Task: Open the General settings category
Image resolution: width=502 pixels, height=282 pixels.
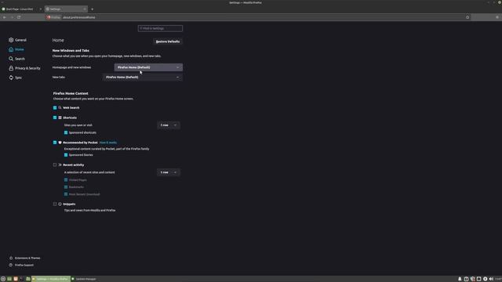Action: pyautogui.click(x=18, y=40)
